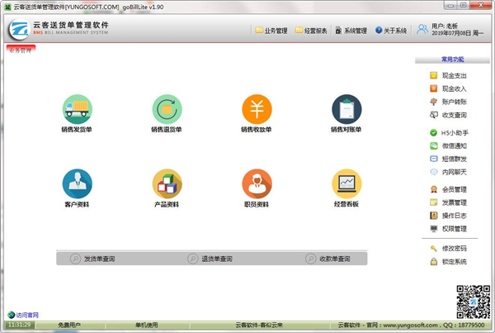Click the date text 2019年07月08日

tap(451, 33)
